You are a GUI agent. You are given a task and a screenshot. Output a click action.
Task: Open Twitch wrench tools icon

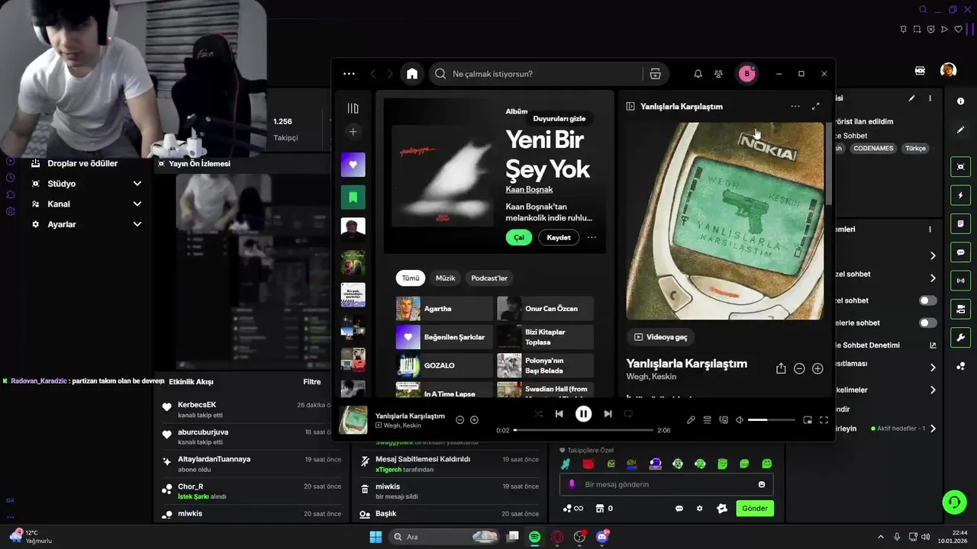tap(960, 338)
